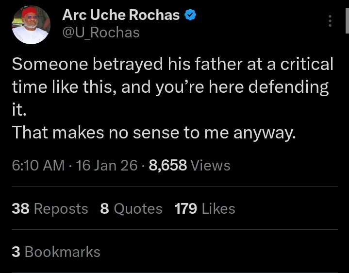Click the 6:10 AM timestamp
This screenshot has height=273, width=349.
click(x=38, y=166)
